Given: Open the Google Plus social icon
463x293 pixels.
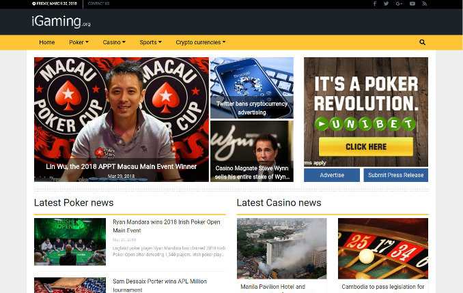Looking at the screenshot, I should (399, 3).
